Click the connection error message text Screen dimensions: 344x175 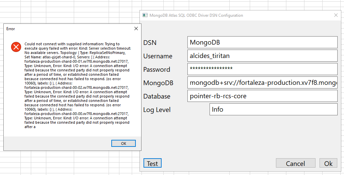point(77,85)
